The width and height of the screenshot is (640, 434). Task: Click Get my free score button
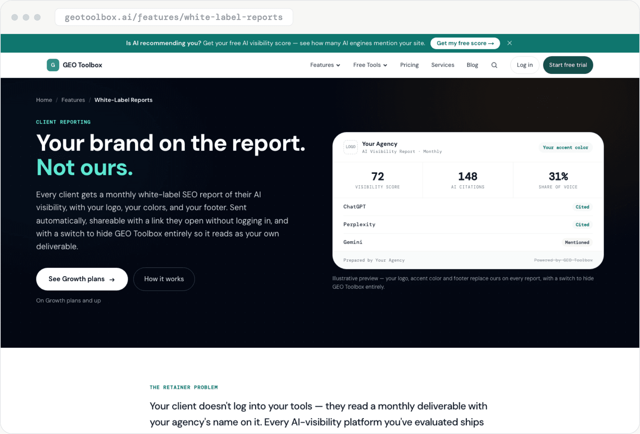pos(465,43)
